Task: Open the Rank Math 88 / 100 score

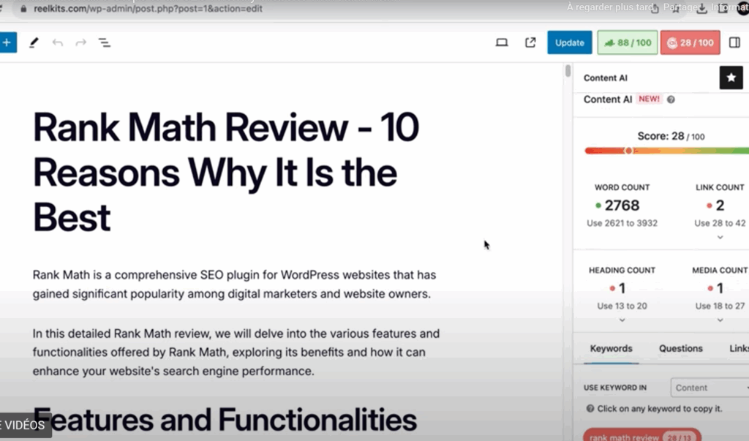Action: [x=627, y=42]
